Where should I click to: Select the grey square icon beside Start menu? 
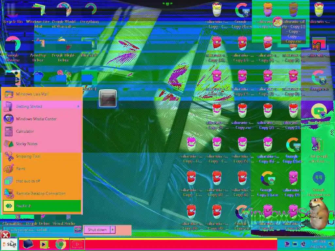(x=108, y=98)
